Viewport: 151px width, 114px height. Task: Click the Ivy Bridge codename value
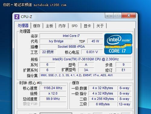56,41
